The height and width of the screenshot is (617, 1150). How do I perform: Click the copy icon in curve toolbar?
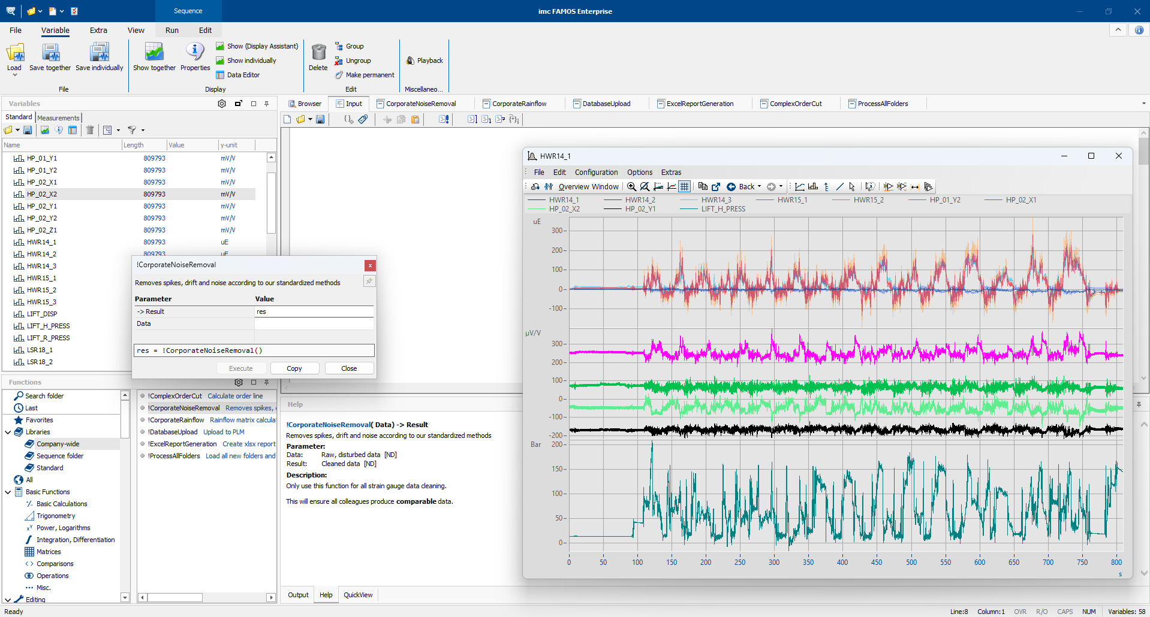[x=703, y=187]
